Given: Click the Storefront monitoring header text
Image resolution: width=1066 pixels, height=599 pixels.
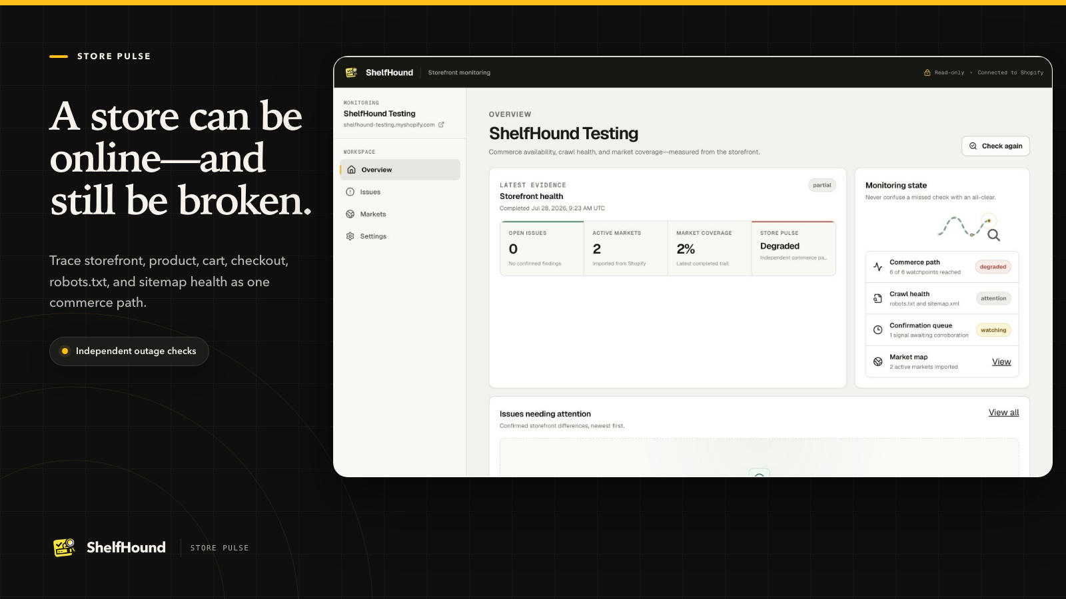Looking at the screenshot, I should pyautogui.click(x=459, y=73).
